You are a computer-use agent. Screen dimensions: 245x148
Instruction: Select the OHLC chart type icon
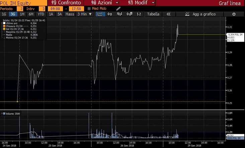coord(139,14)
